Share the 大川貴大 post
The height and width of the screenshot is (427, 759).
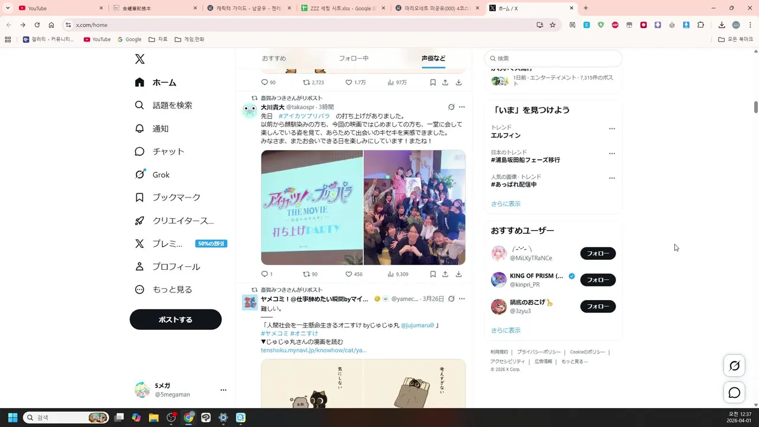click(445, 274)
